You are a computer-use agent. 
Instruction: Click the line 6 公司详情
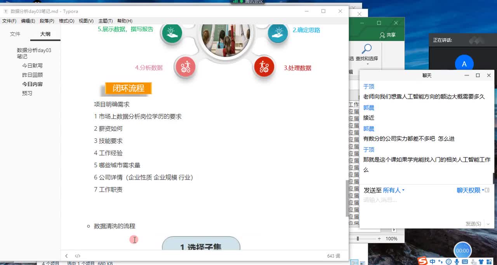point(144,177)
